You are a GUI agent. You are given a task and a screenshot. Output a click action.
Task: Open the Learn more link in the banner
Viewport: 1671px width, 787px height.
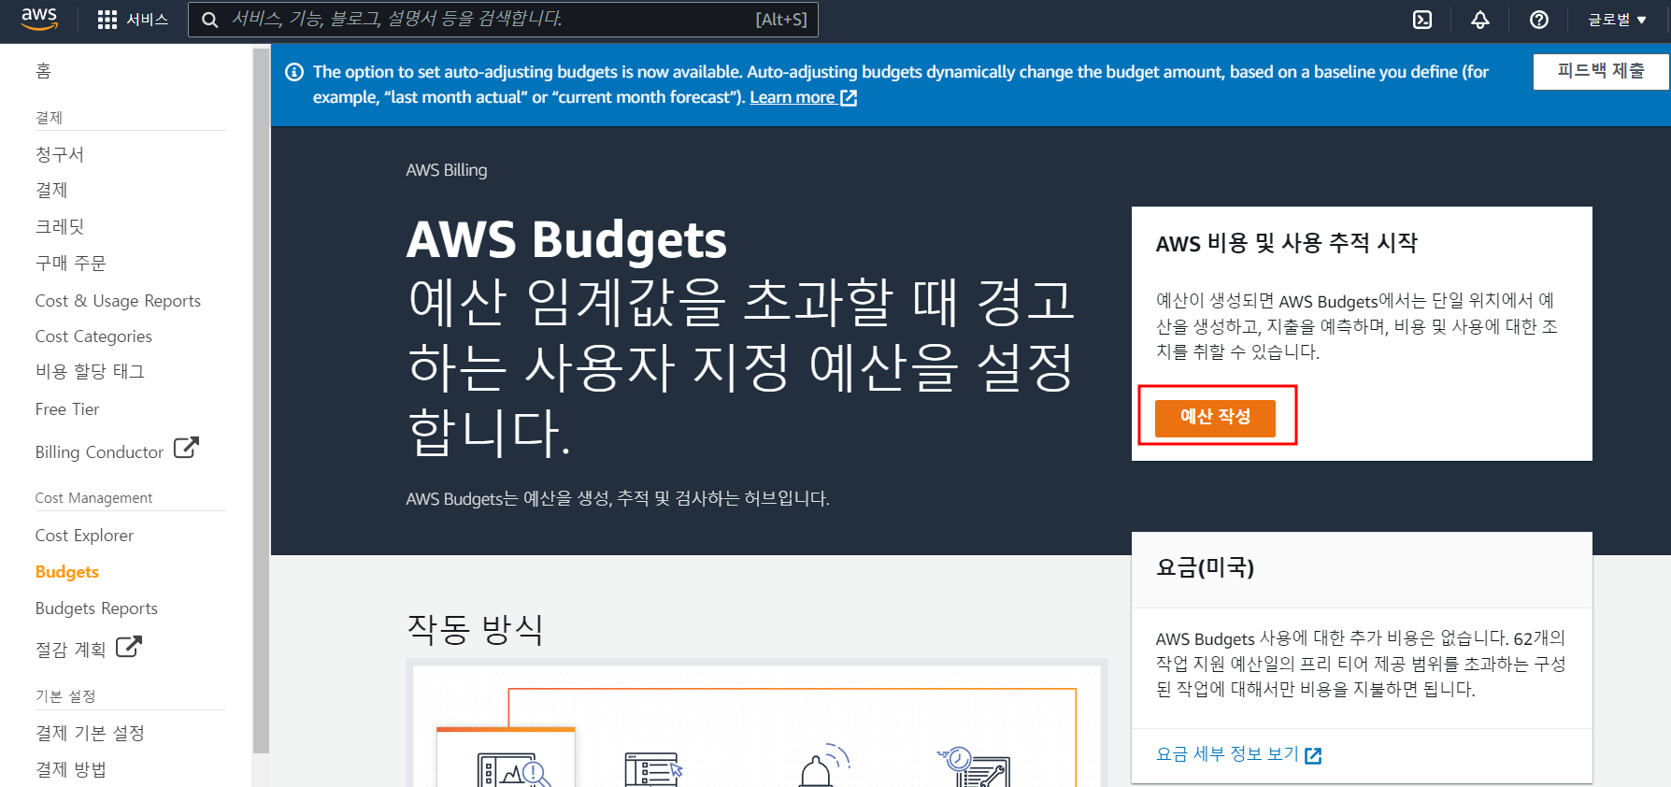coord(793,97)
